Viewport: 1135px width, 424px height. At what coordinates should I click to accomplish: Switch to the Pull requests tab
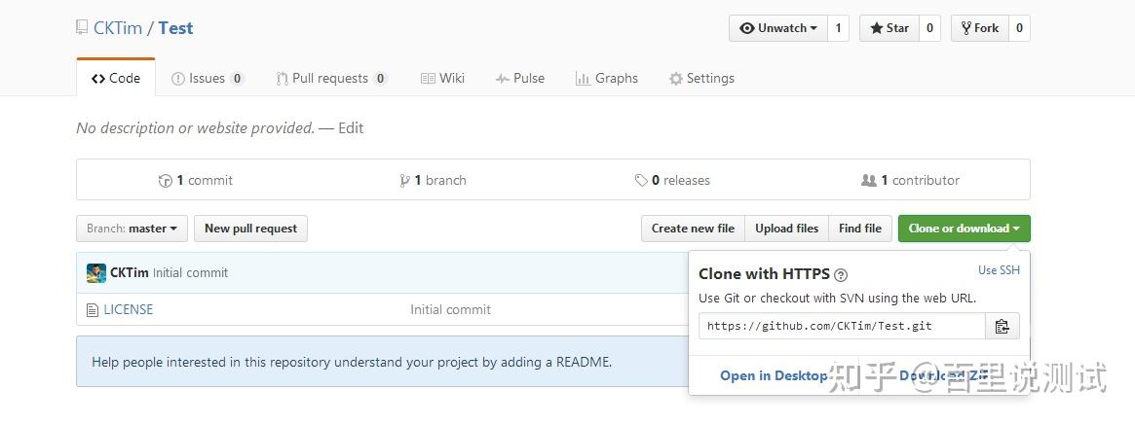click(x=330, y=79)
